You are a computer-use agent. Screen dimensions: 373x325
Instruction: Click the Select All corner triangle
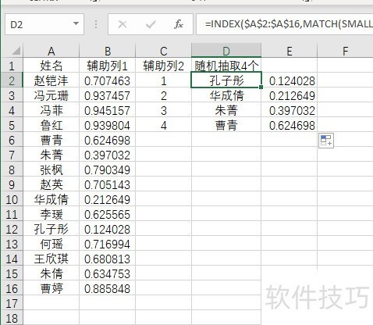pyautogui.click(x=16, y=51)
